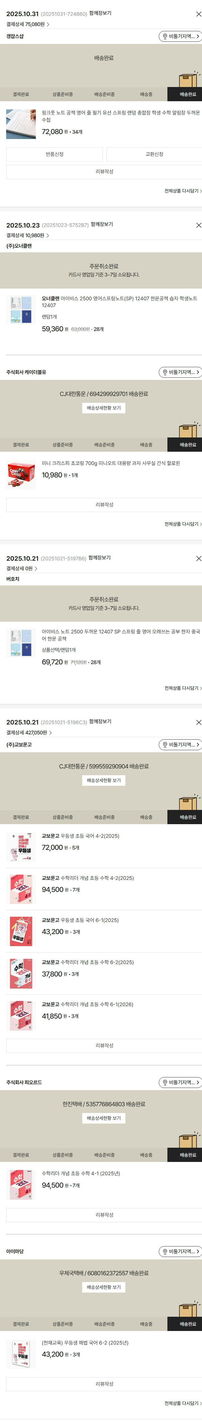
Task: Re-add all items from 버호치 order
Action: pyautogui.click(x=183, y=688)
